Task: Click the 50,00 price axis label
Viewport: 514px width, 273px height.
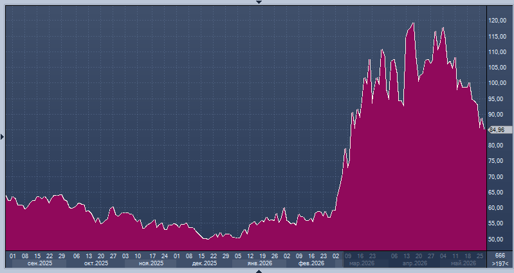Action: 497,240
